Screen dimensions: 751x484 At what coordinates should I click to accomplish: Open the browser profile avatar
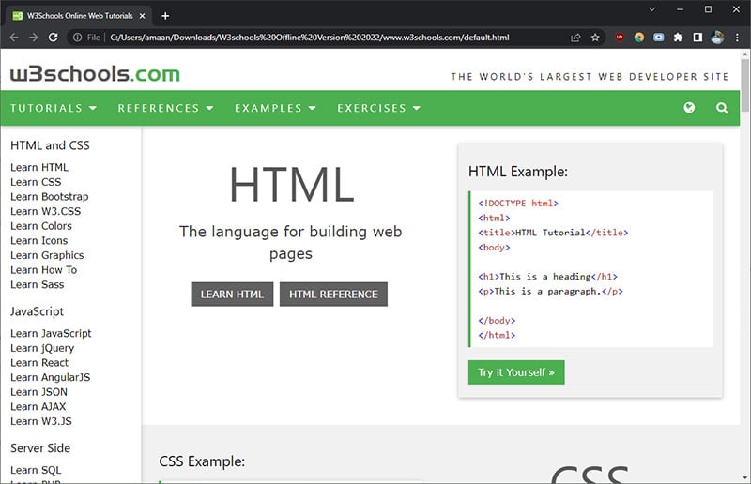pyautogui.click(x=717, y=37)
